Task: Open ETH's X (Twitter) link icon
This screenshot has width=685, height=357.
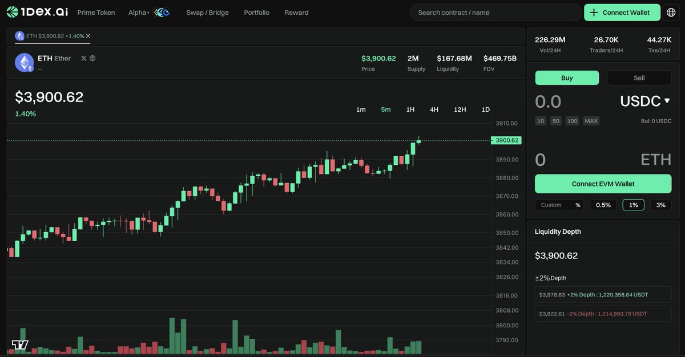Action: pyautogui.click(x=84, y=58)
